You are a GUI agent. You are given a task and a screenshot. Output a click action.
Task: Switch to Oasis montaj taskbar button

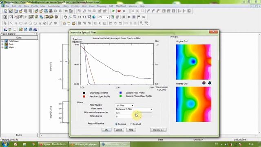(x=115, y=144)
